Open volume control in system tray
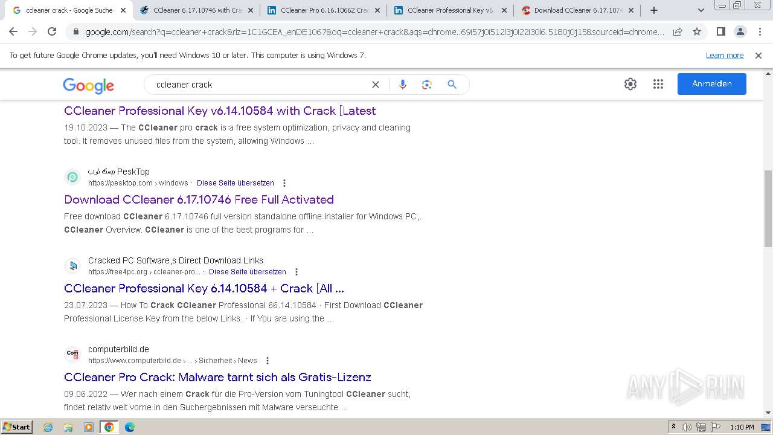 tap(687, 427)
